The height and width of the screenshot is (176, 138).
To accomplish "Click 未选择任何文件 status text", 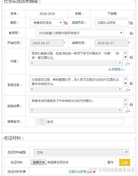I will (x=58, y=162).
